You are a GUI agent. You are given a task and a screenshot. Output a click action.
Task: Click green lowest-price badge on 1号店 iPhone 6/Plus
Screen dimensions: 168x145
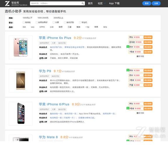128,108
